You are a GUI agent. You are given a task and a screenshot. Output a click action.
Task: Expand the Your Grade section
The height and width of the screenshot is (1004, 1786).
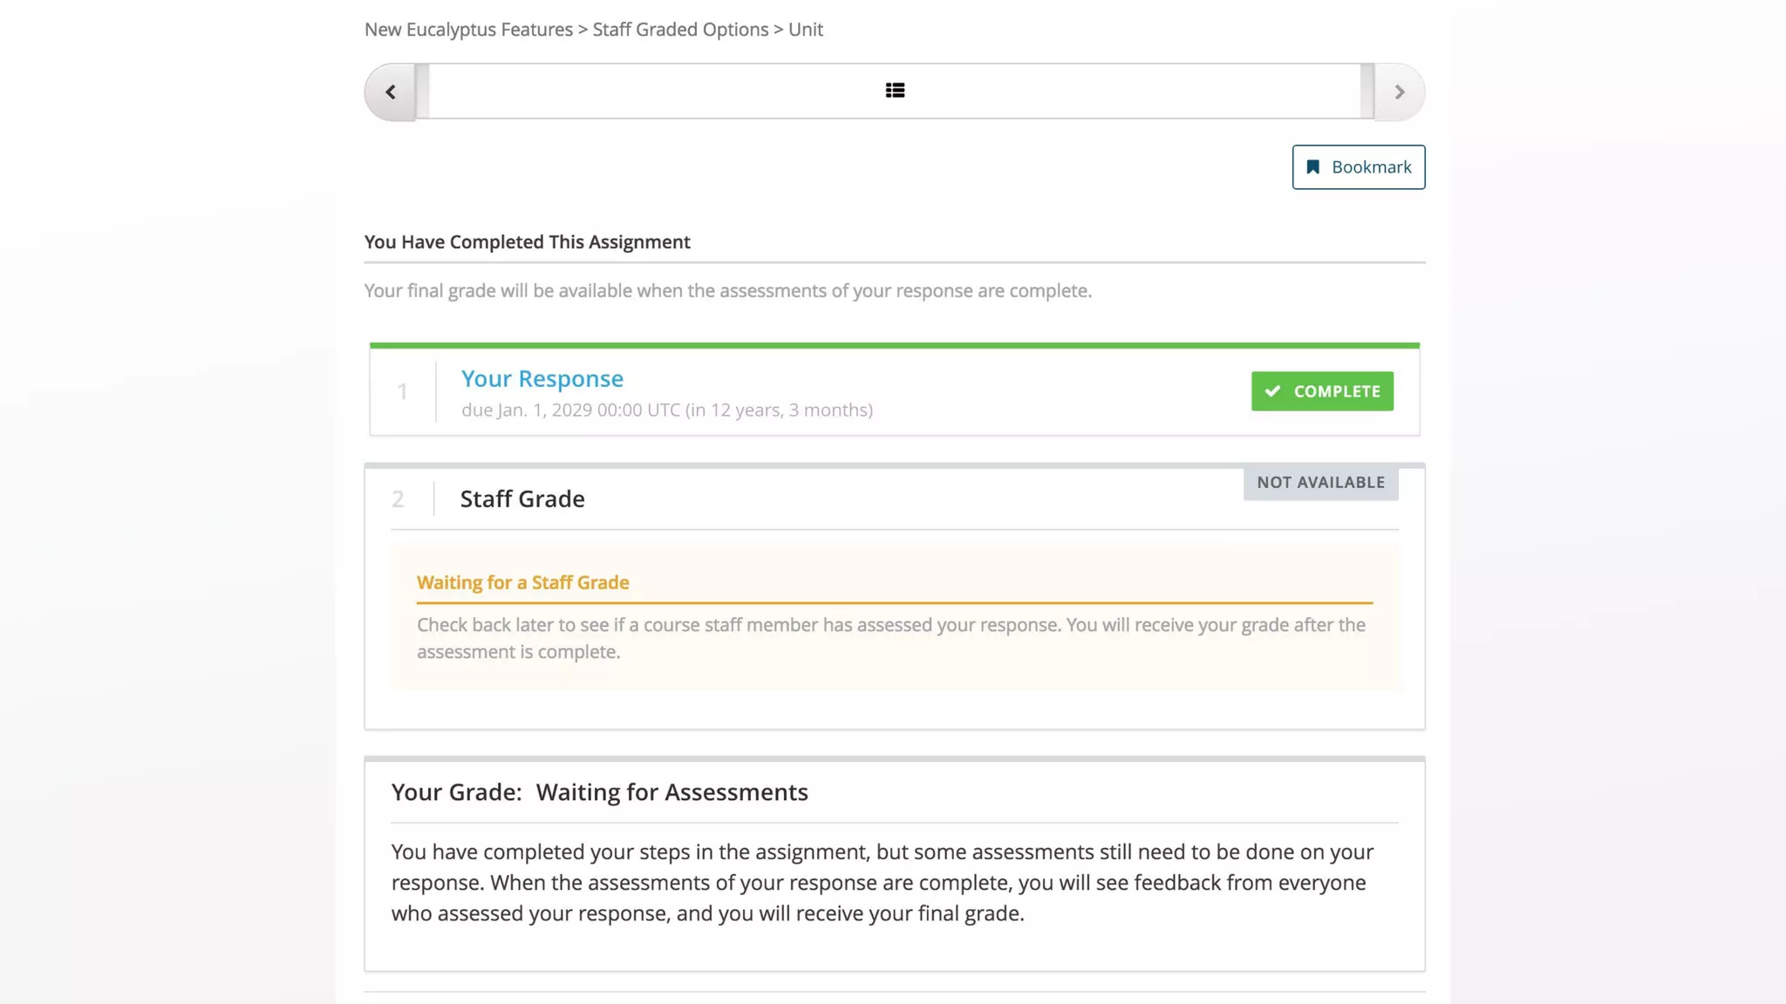click(599, 792)
